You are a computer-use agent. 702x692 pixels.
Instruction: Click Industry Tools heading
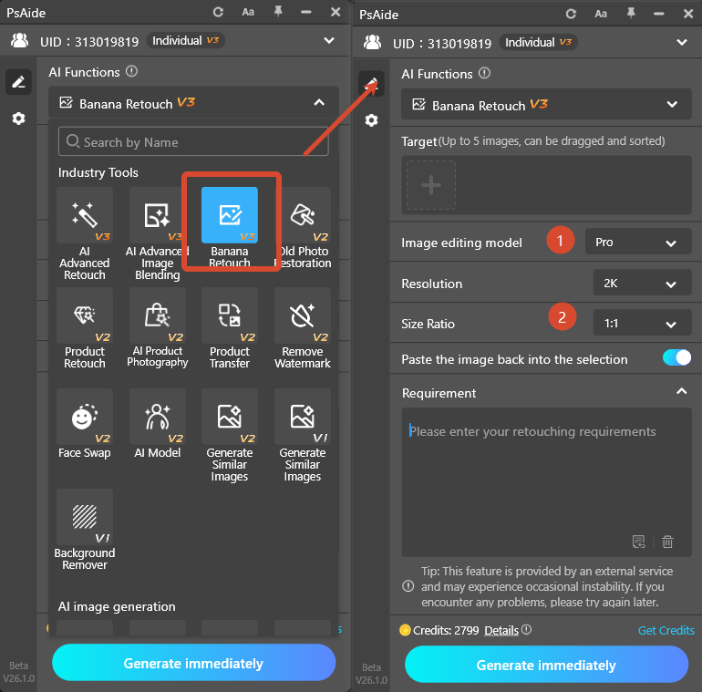(98, 172)
